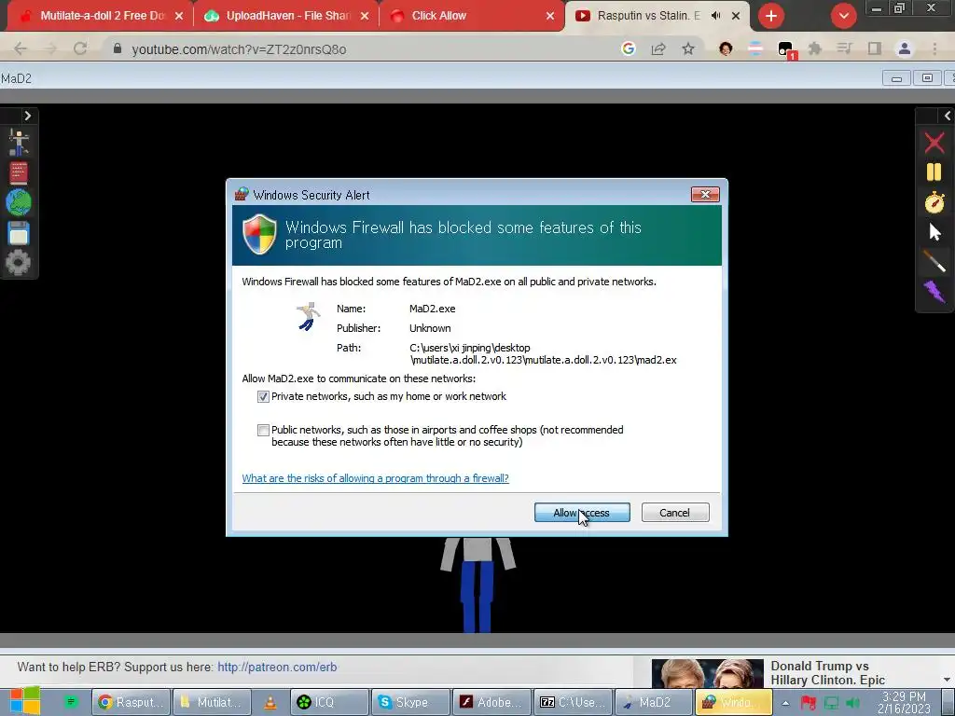Select the knife blade tool in MaD2
Image resolution: width=955 pixels, height=716 pixels.
tap(934, 261)
